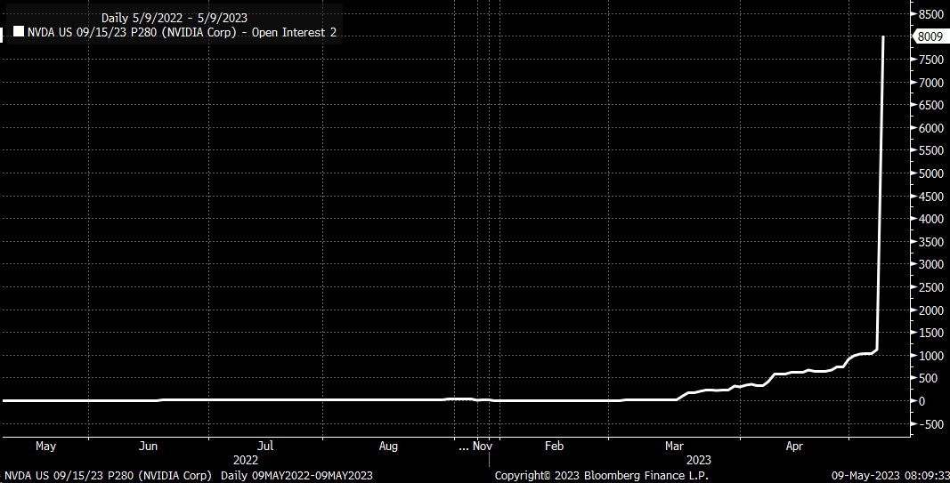Image resolution: width=950 pixels, height=483 pixels.
Task: Click the Jun label on the time axis
Action: [149, 446]
